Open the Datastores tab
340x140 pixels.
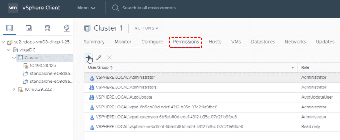click(x=263, y=42)
